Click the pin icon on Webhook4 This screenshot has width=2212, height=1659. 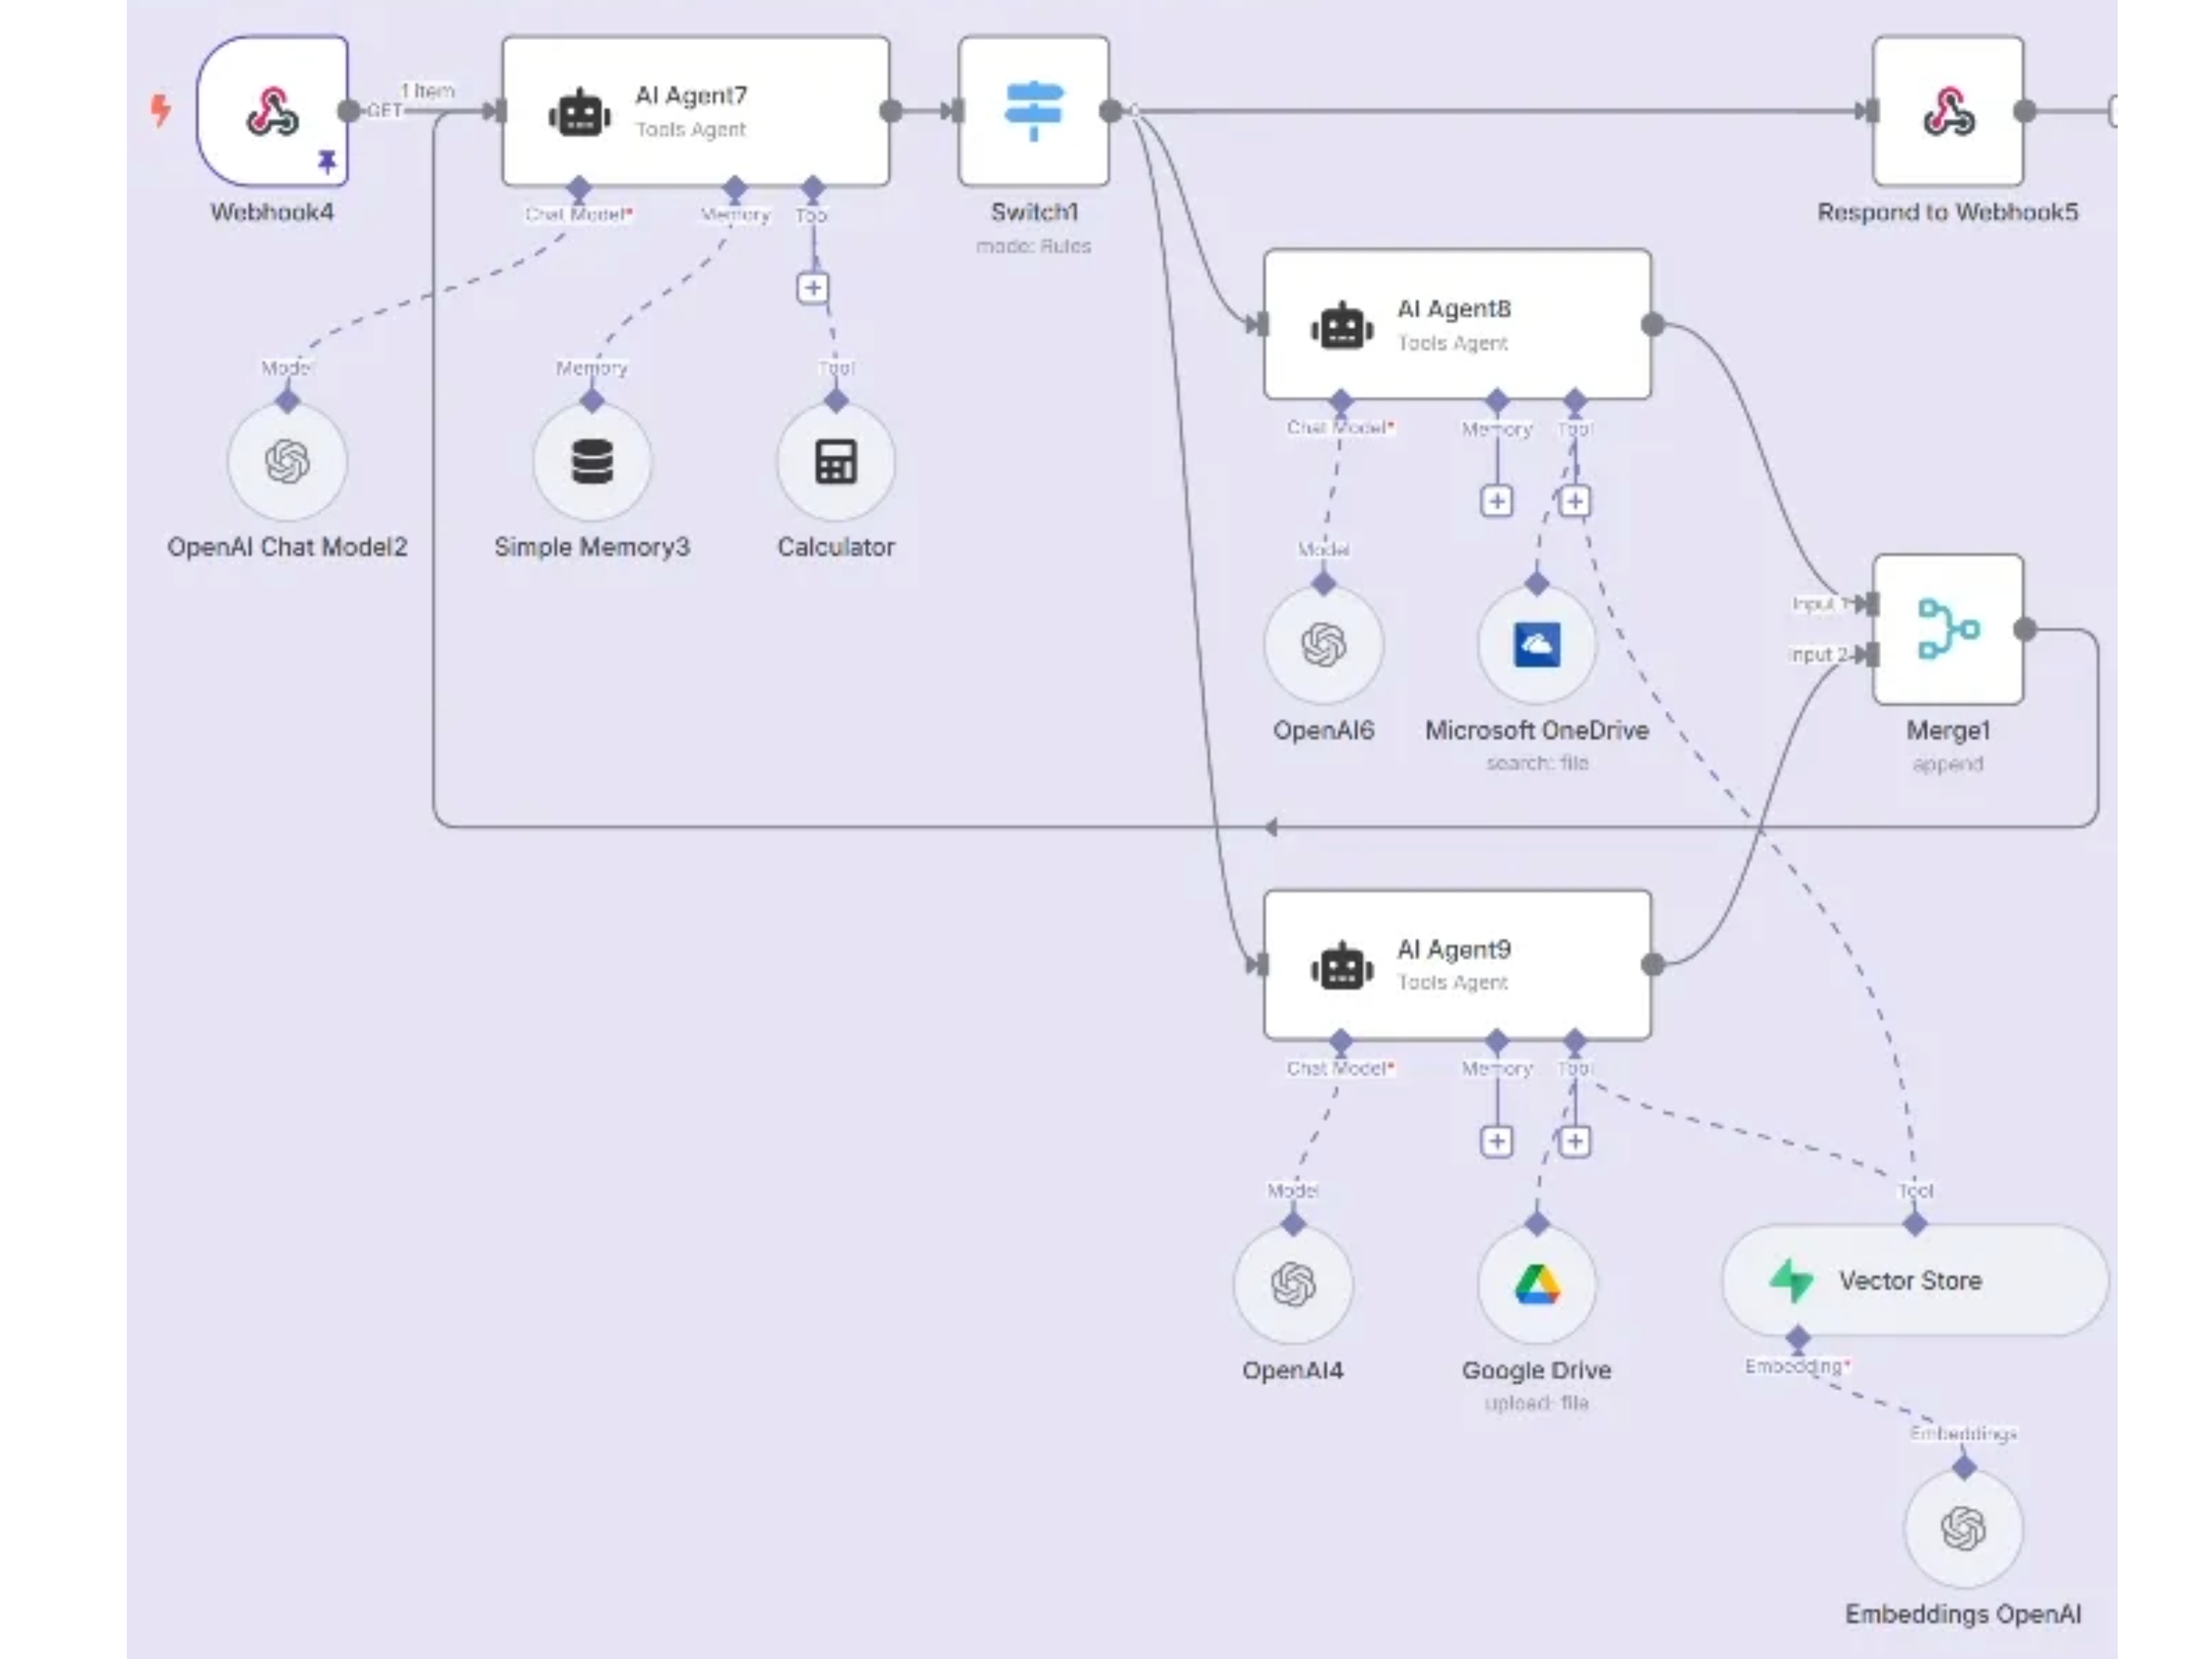point(327,161)
